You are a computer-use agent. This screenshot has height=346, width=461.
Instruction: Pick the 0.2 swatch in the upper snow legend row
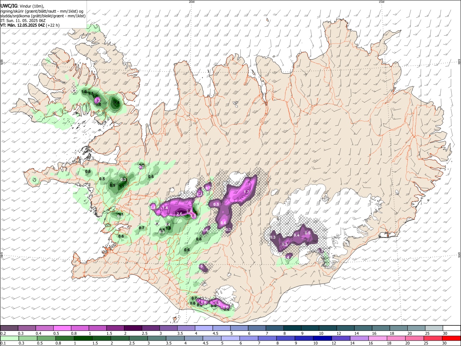9,328
